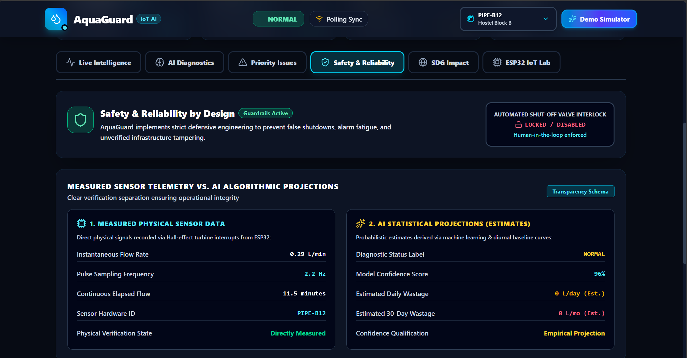The width and height of the screenshot is (687, 358).
Task: Click the red lock icon beside LOCKED
Action: 518,124
